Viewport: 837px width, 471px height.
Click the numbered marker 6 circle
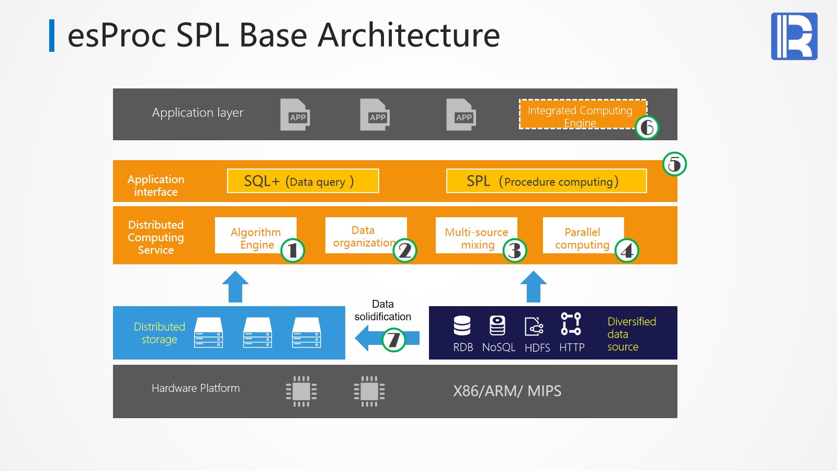647,127
